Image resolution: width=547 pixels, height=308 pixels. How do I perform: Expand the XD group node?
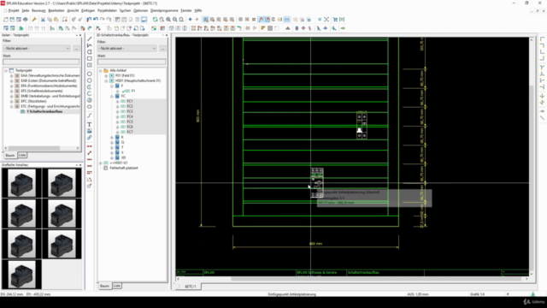(x=112, y=157)
